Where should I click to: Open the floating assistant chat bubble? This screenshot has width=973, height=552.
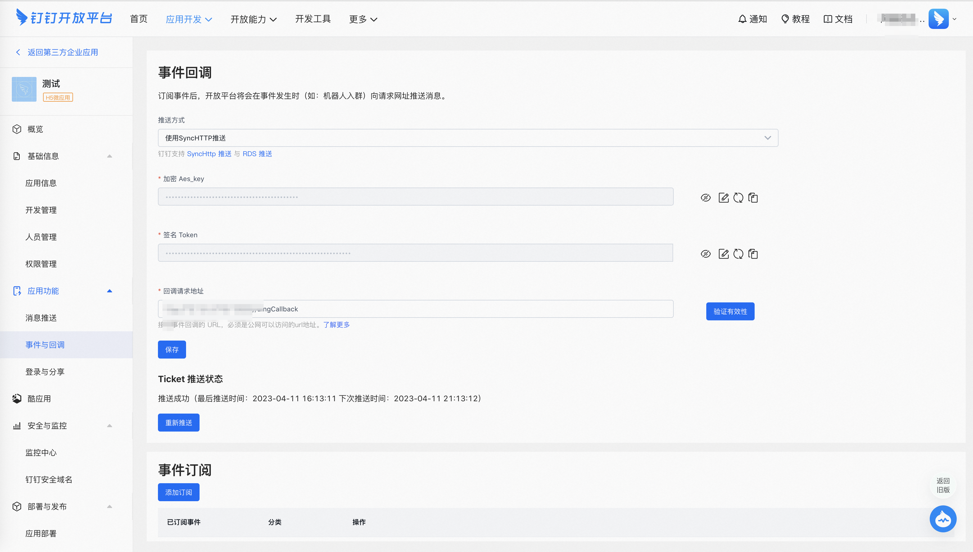(x=943, y=519)
